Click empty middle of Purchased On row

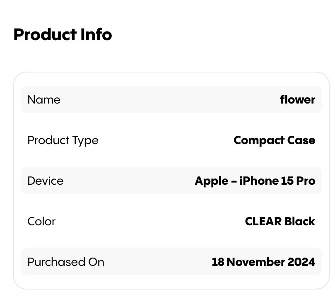[157, 262]
